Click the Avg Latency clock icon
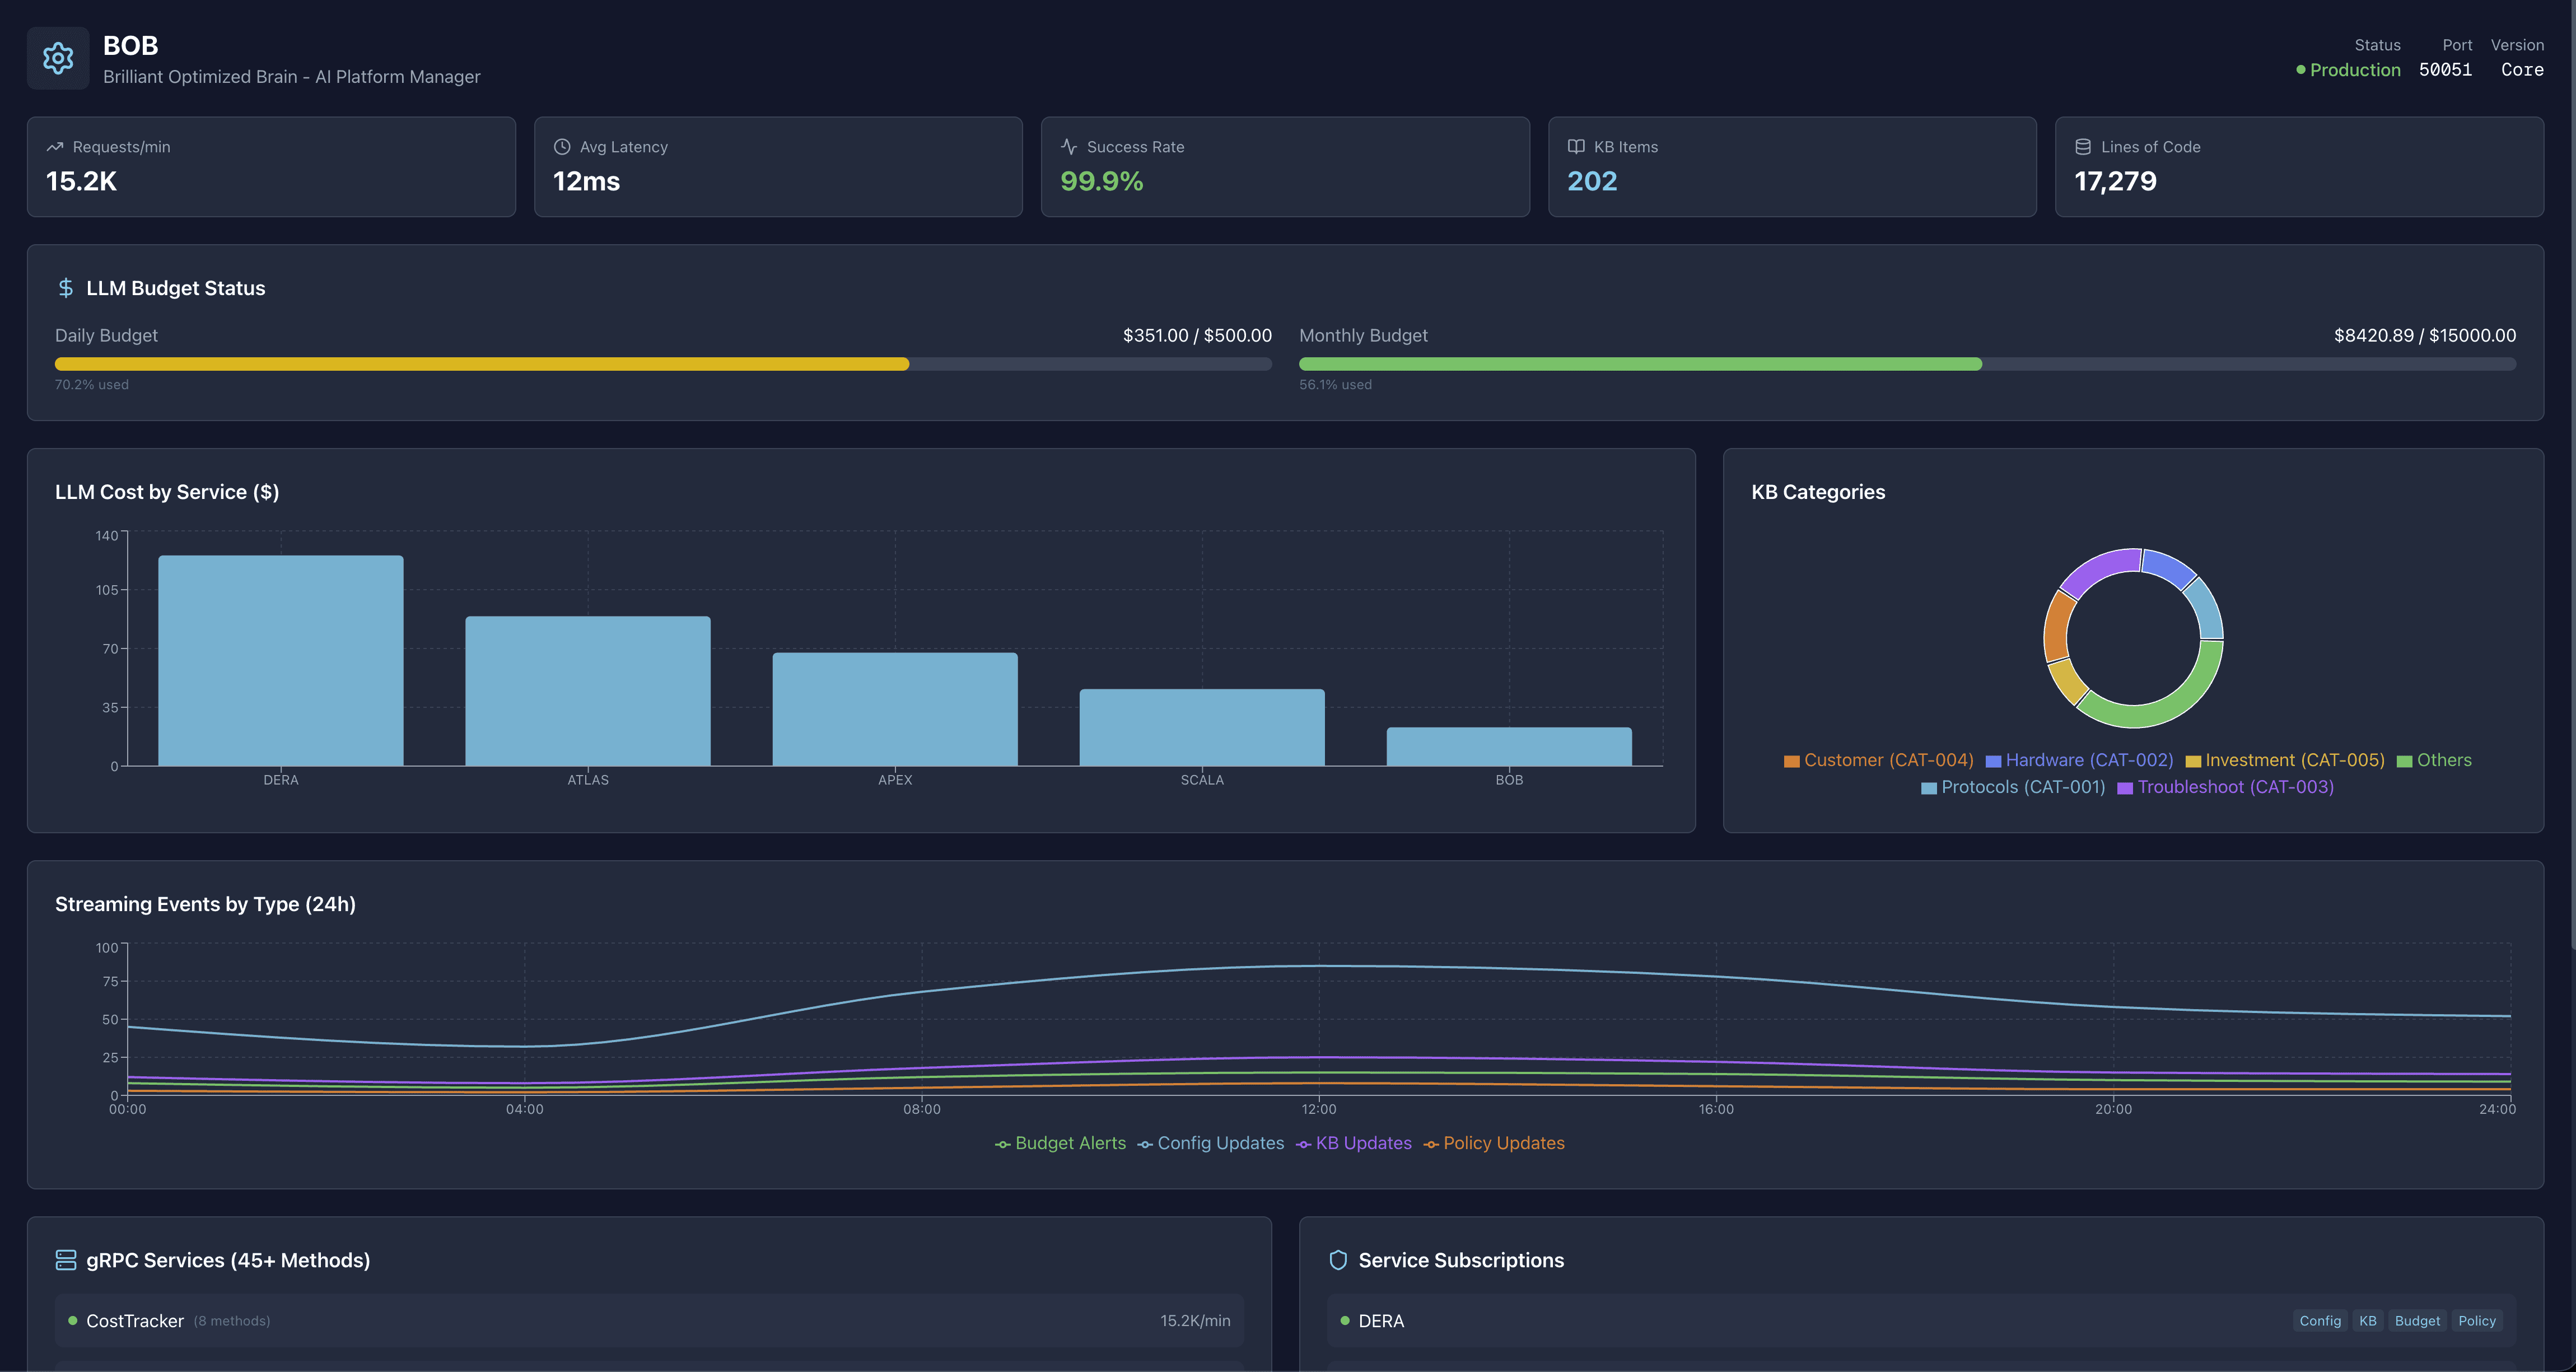Viewport: 2576px width, 1372px height. tap(562, 147)
